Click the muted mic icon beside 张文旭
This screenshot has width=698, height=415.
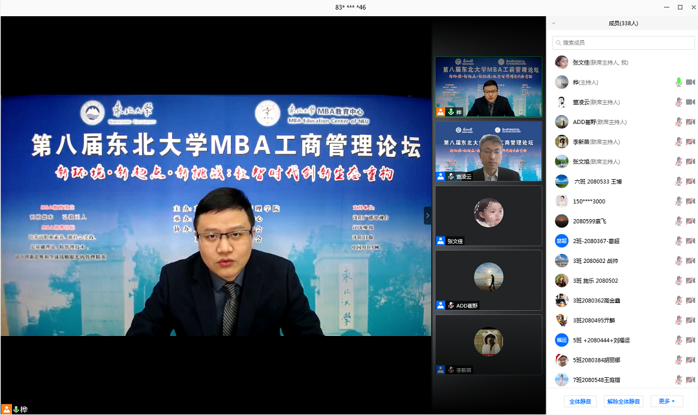(679, 162)
